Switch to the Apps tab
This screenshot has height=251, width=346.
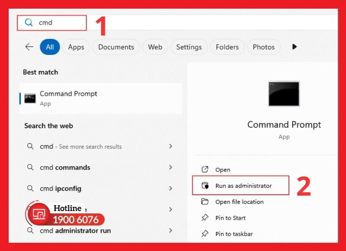(x=76, y=47)
